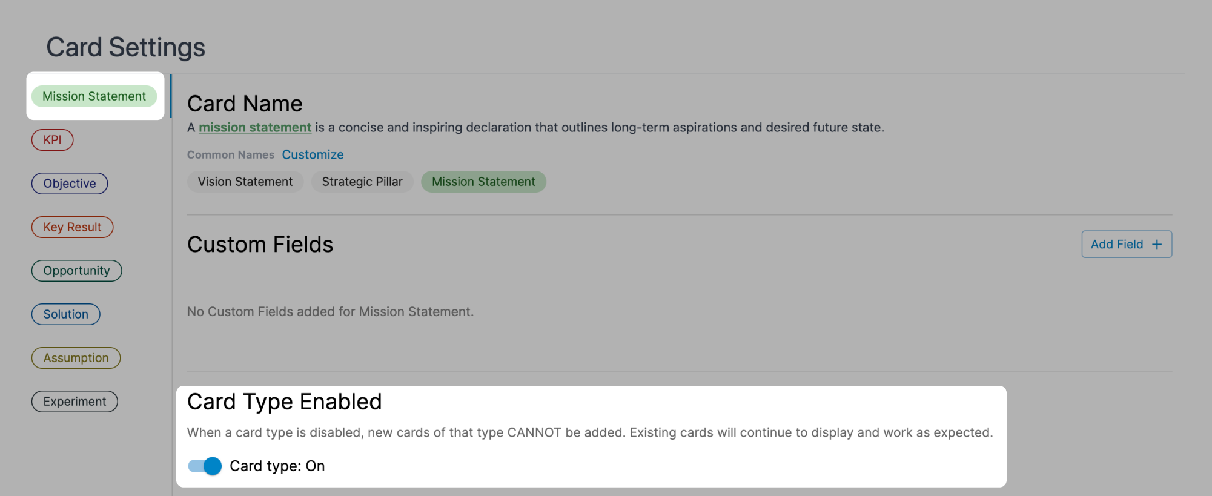Select the Mission Statement card type tab
The width and height of the screenshot is (1212, 496).
94,96
